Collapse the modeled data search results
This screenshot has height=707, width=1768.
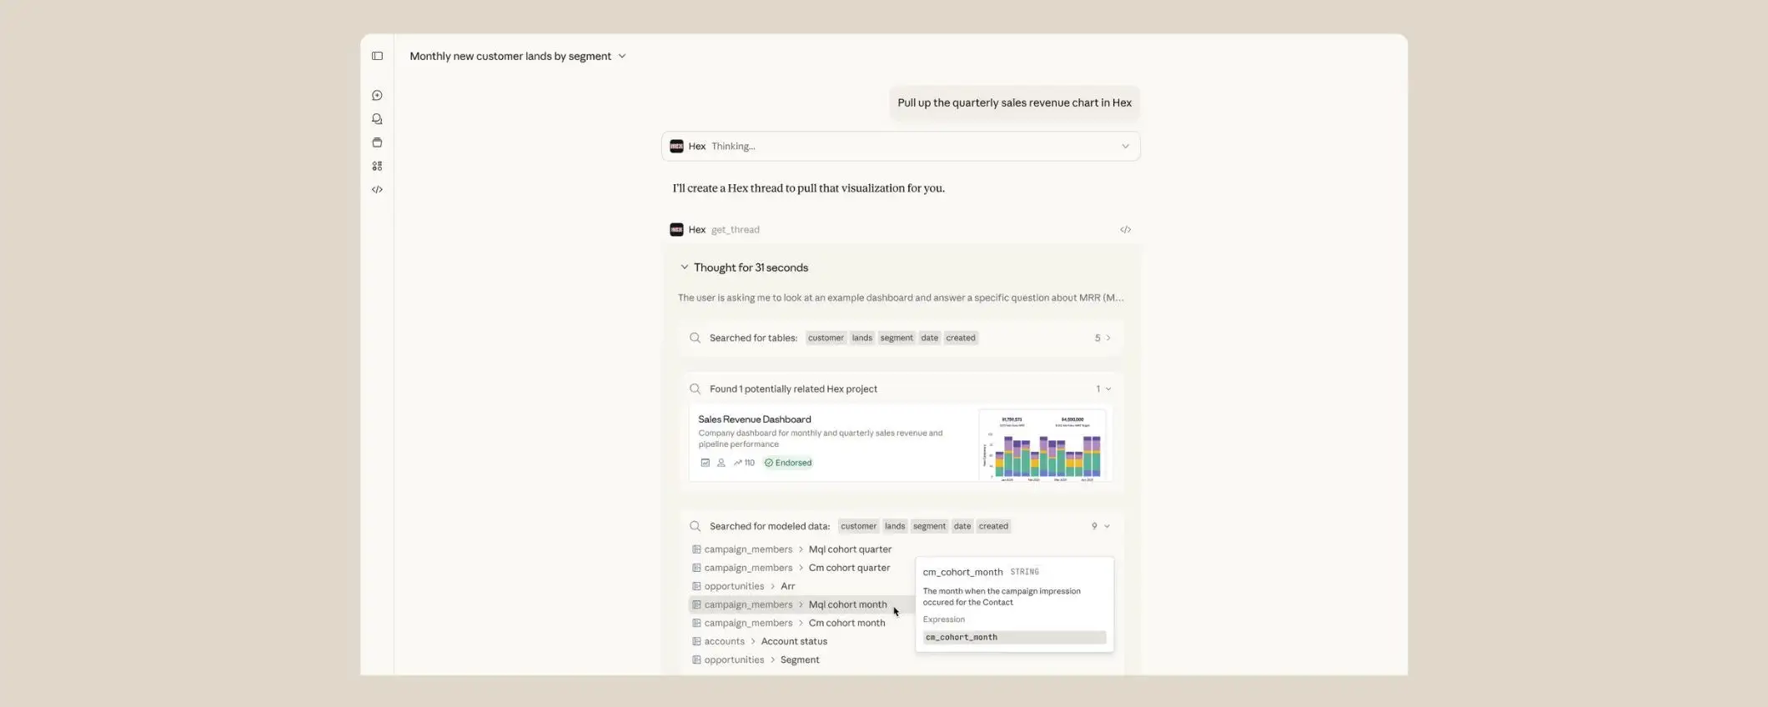[1101, 527]
